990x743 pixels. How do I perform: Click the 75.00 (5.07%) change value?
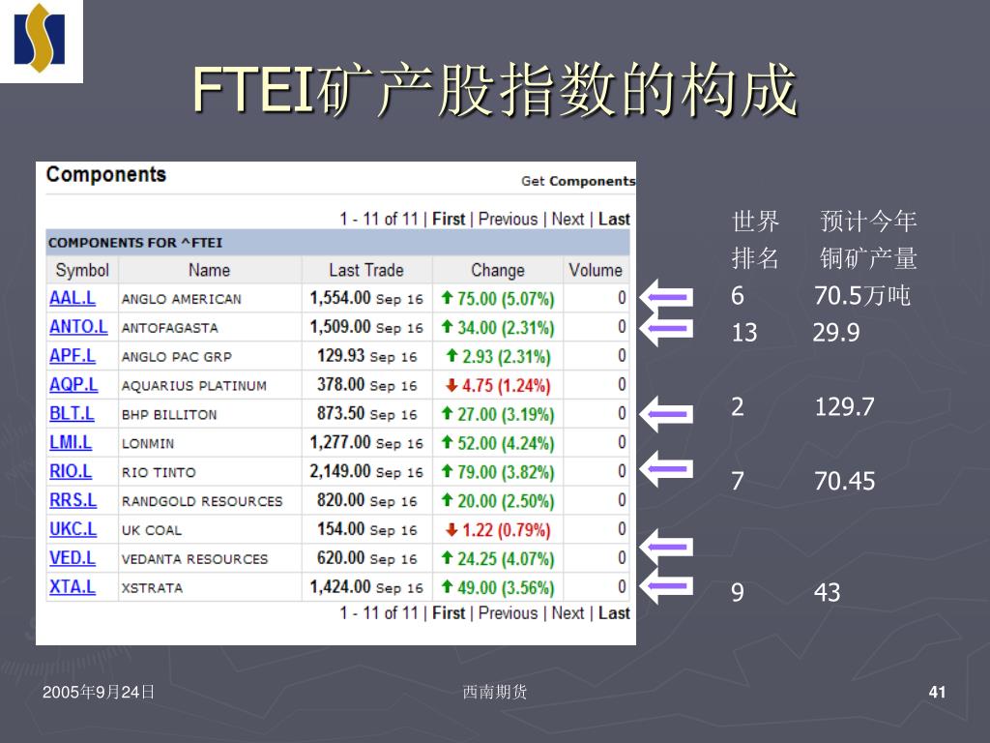click(506, 299)
